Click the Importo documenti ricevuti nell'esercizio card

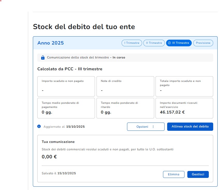pos(184,108)
